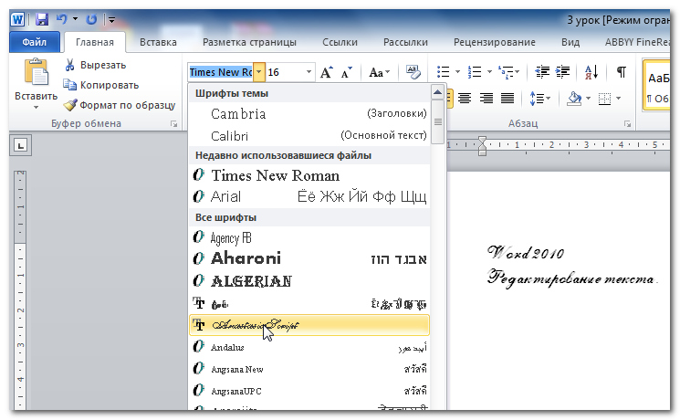Open the Абзац dialog launcher
Viewport: 680px width, 420px height.
[x=627, y=124]
